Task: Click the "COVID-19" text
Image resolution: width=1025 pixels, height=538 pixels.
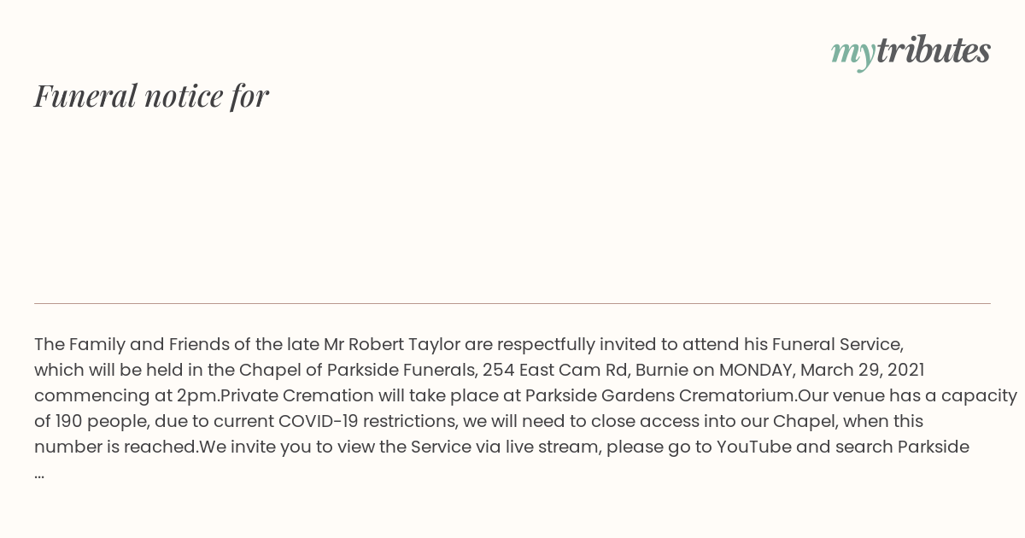Action: (x=319, y=422)
